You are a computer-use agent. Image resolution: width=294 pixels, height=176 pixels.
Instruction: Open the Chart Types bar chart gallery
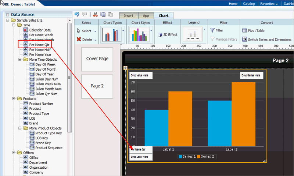pos(111,35)
